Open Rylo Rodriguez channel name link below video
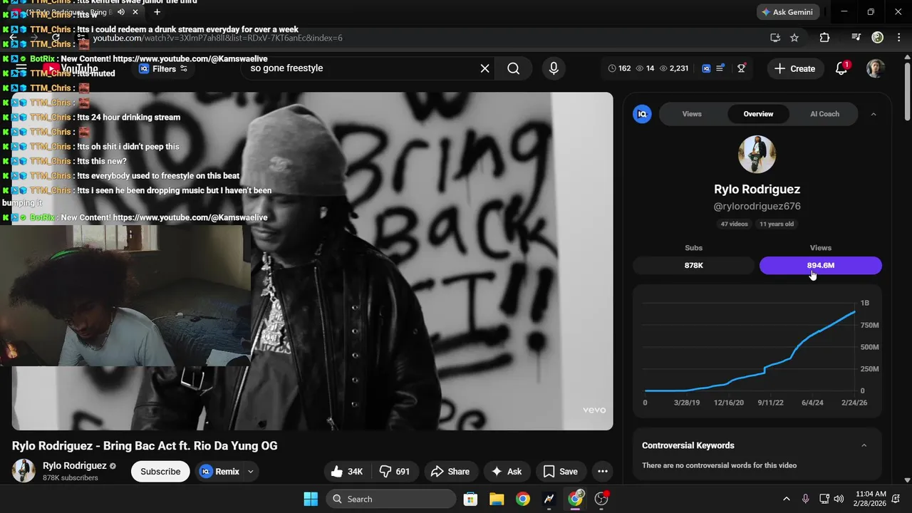 [75, 465]
